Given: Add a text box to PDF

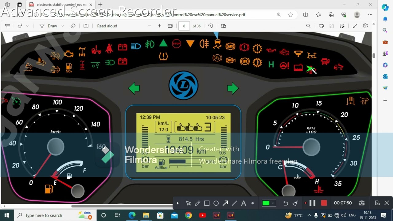Looking at the screenshot, I should [x=86, y=26].
